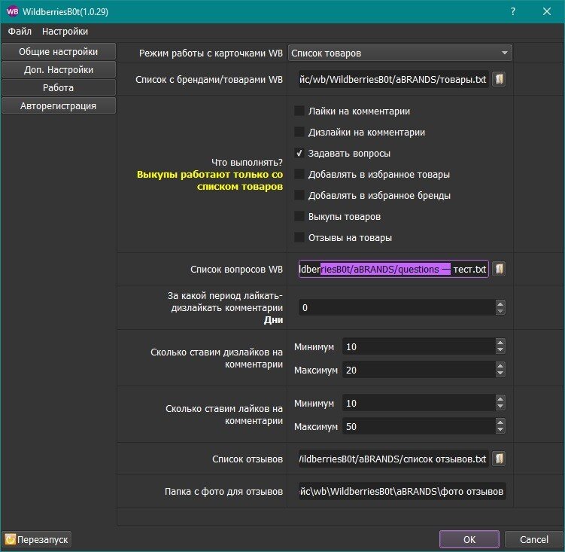Image resolution: width=565 pixels, height=552 pixels.
Task: Decrease dislikes Минимум value
Action: (x=500, y=350)
